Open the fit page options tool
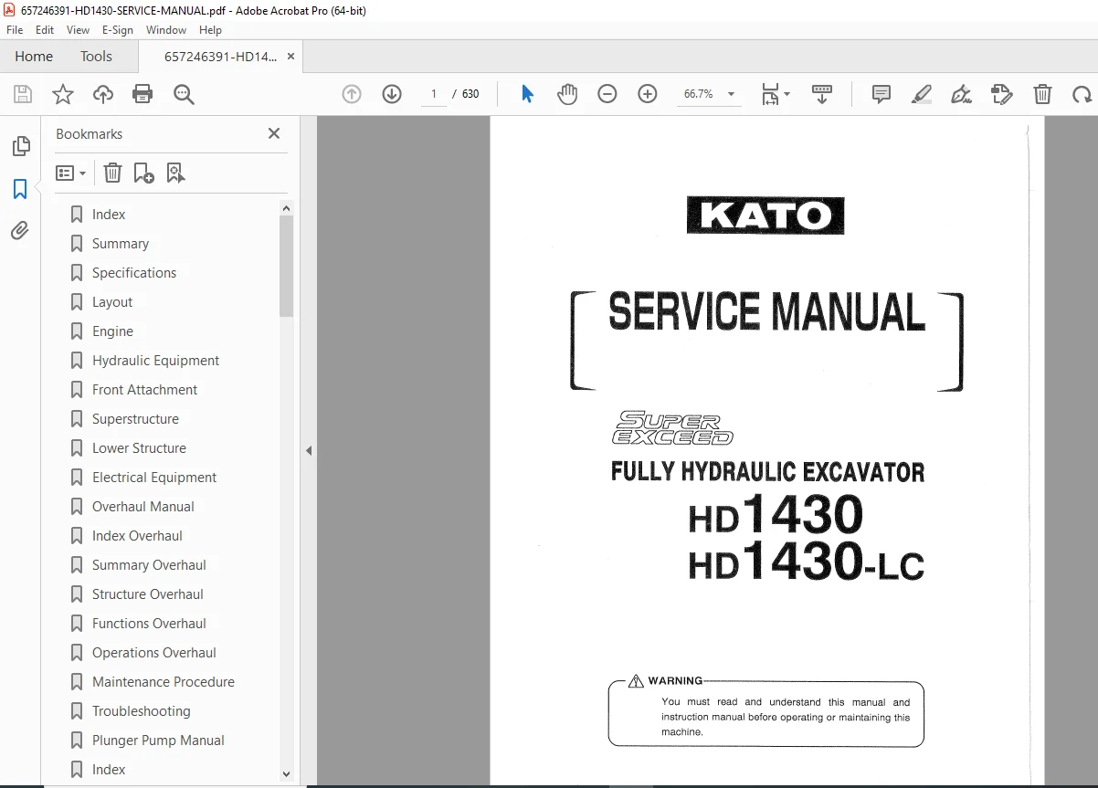The height and width of the screenshot is (788, 1098). [x=776, y=94]
